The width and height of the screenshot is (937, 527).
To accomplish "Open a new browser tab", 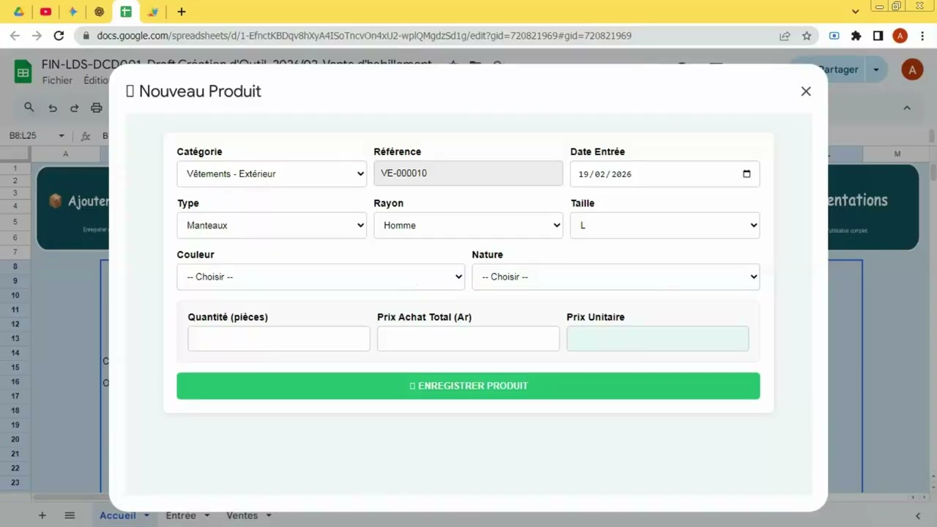I will click(x=182, y=12).
